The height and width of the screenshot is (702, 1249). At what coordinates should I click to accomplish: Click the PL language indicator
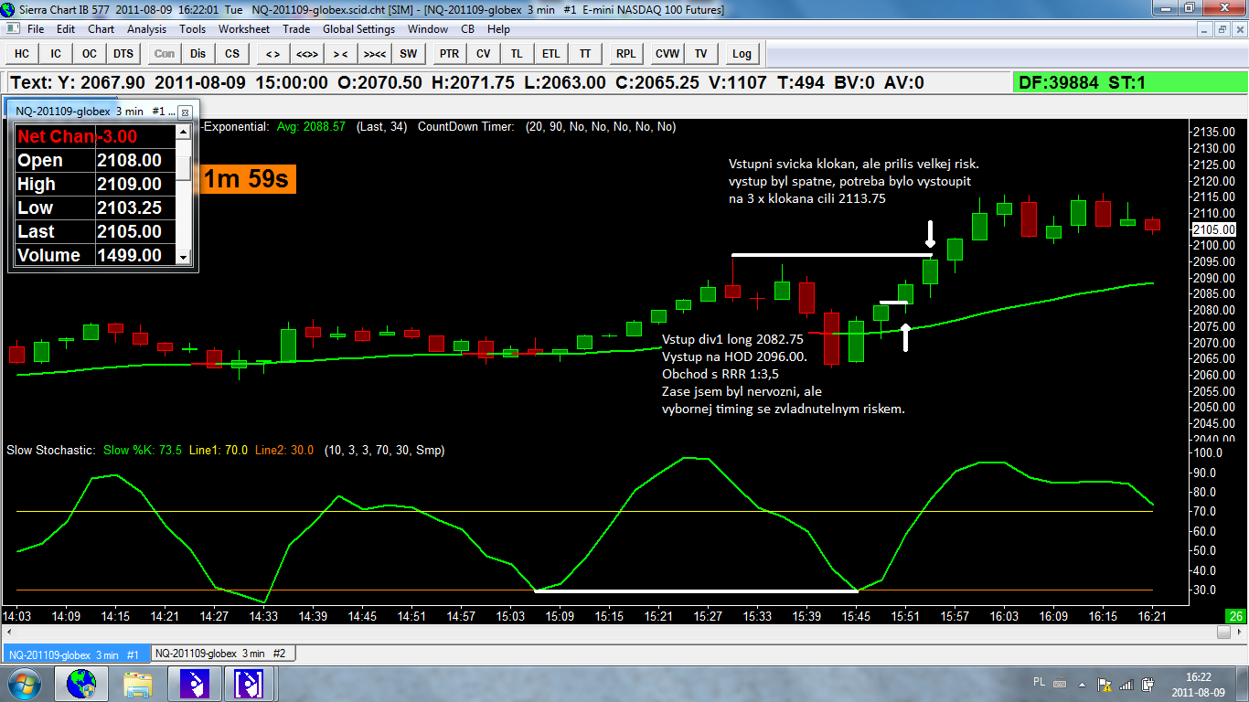1038,682
